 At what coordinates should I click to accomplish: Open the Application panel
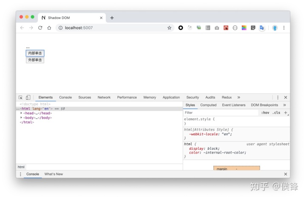[171, 97]
